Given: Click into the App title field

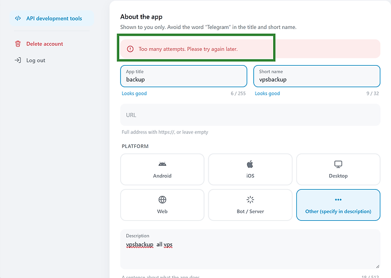Looking at the screenshot, I should 184,76.
